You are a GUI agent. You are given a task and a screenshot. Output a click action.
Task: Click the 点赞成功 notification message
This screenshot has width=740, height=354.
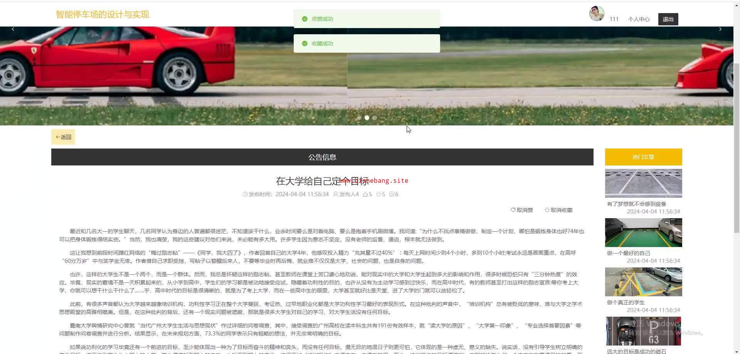367,19
